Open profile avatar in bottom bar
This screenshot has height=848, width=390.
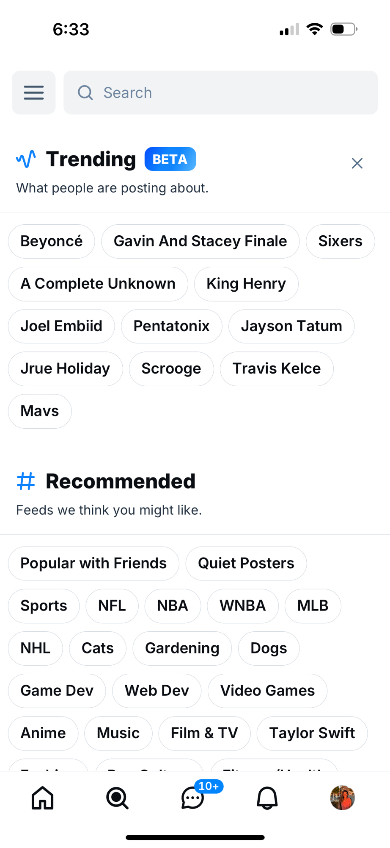coord(342,798)
